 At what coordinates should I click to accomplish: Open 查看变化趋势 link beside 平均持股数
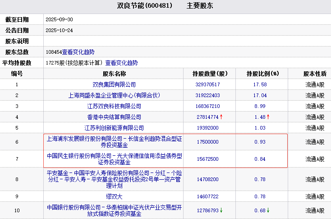coord(121,63)
